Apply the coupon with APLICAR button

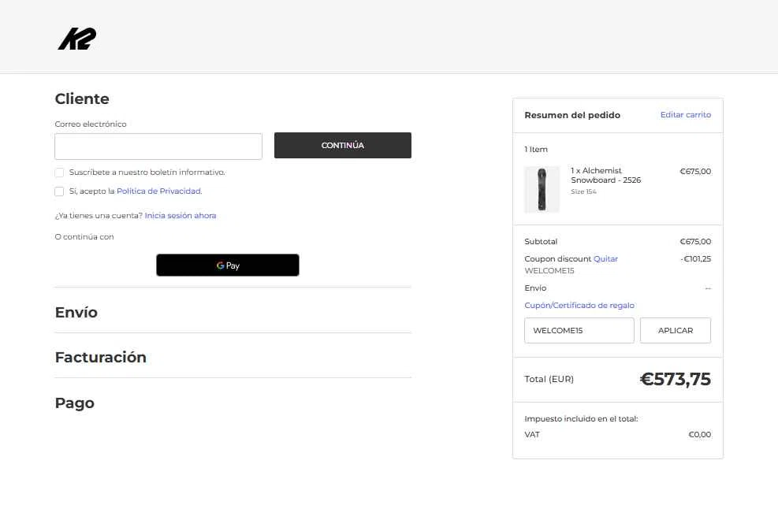point(676,330)
